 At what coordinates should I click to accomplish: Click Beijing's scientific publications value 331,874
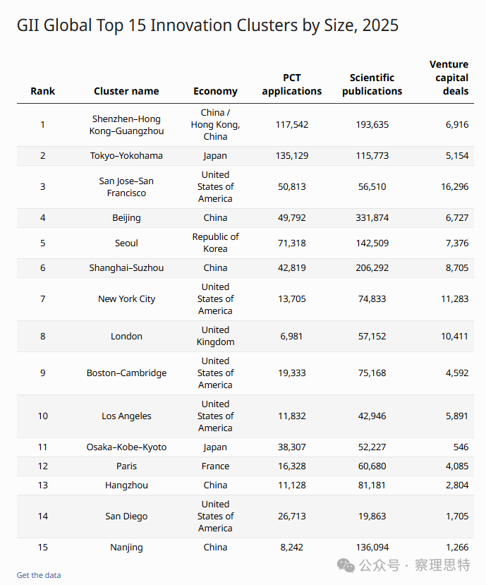click(x=372, y=217)
